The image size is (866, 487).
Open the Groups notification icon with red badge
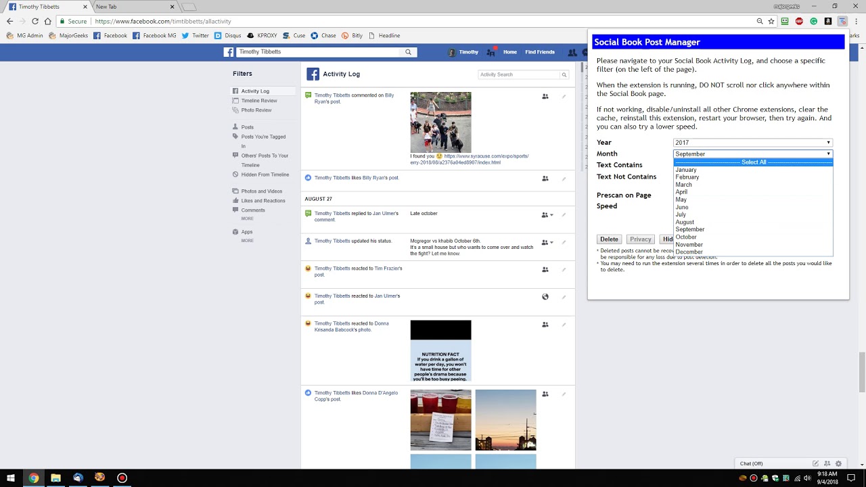[491, 52]
